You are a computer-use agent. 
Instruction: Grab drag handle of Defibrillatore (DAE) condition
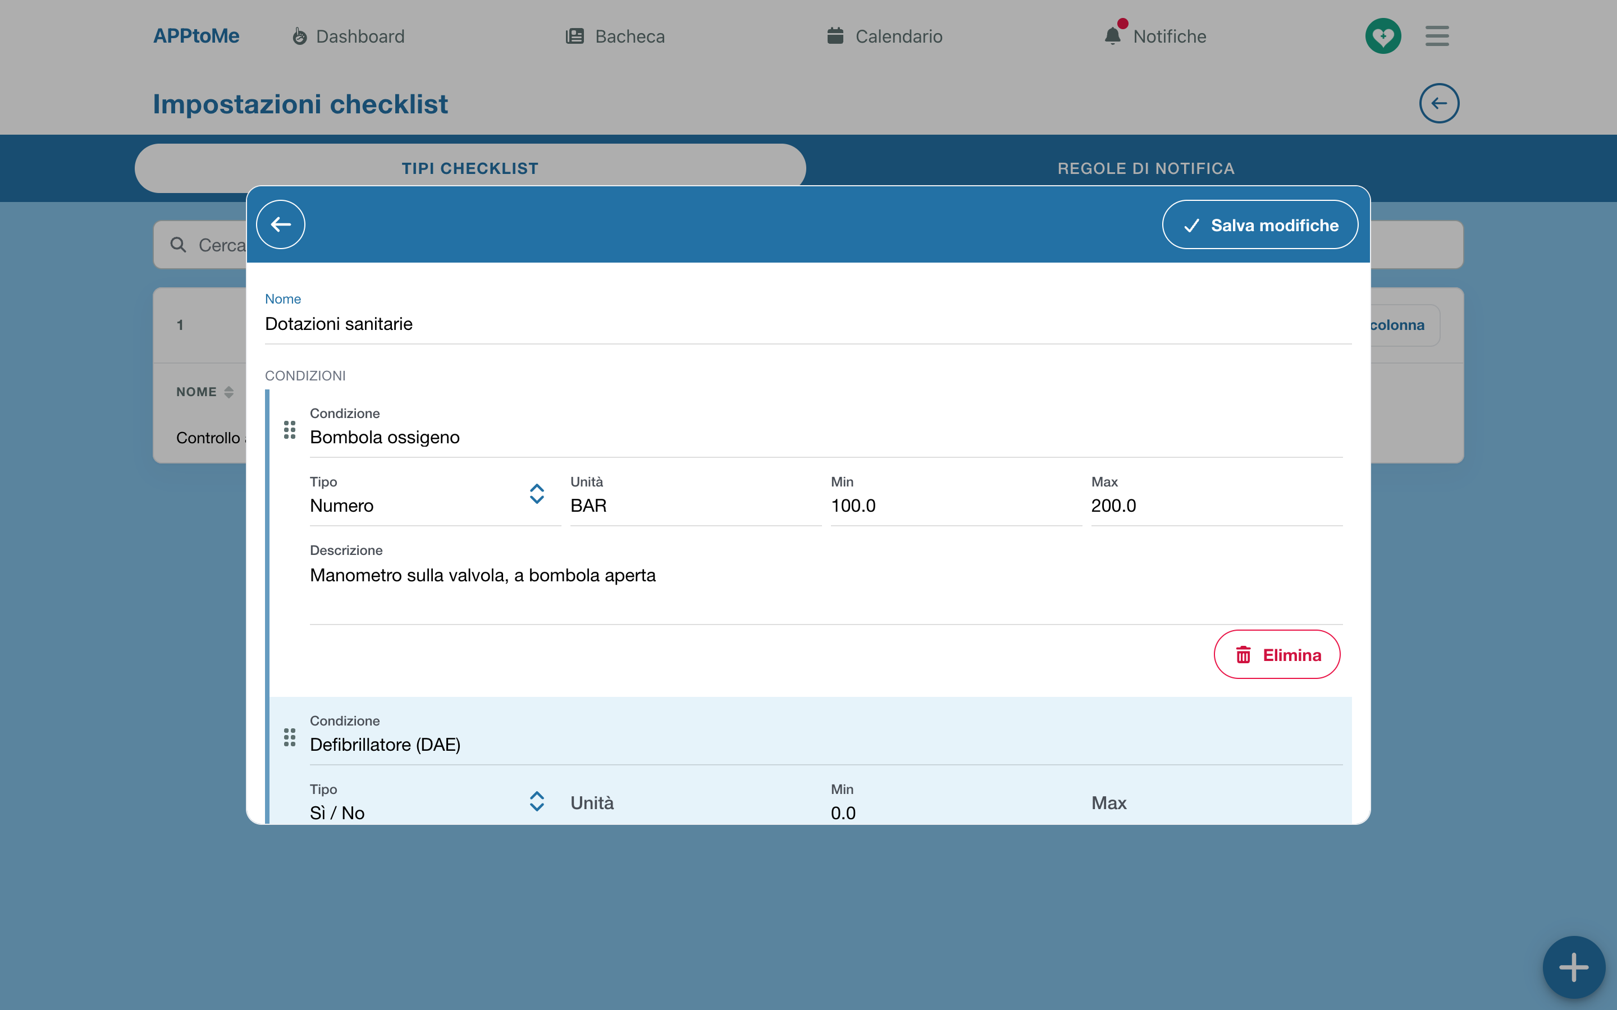(x=289, y=737)
